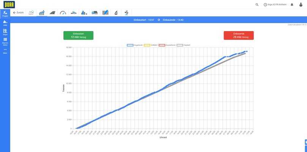Click the green Einbaustart delay card

[x=78, y=35]
